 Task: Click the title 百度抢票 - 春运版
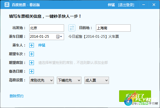(26, 5)
